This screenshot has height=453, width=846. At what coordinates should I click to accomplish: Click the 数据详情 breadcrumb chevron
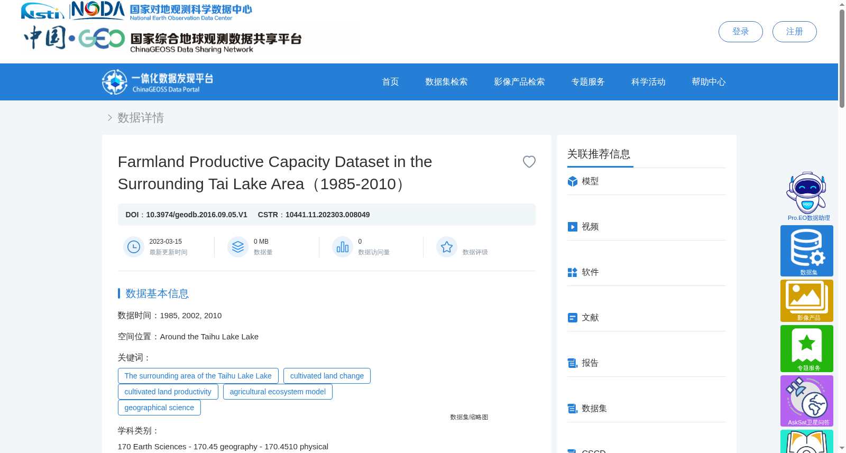[110, 118]
